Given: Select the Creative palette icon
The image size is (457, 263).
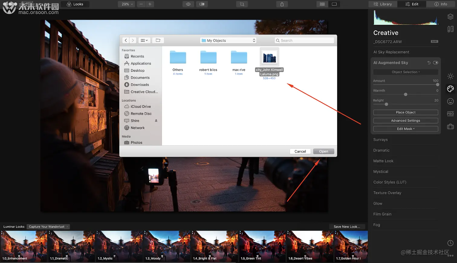Looking at the screenshot, I should point(450,89).
